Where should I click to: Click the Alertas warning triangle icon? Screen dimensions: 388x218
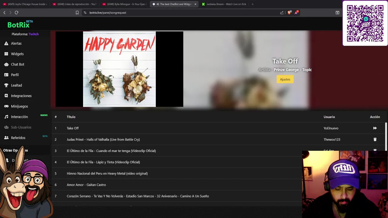(6, 44)
